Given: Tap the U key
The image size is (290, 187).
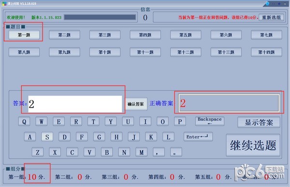Looking at the screenshot, I should point(128,121).
